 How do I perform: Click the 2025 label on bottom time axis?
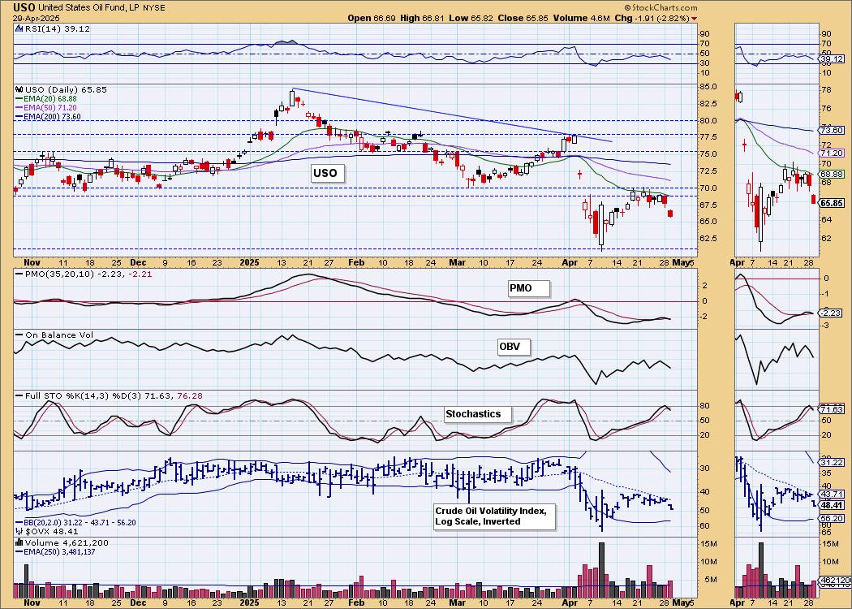(249, 603)
